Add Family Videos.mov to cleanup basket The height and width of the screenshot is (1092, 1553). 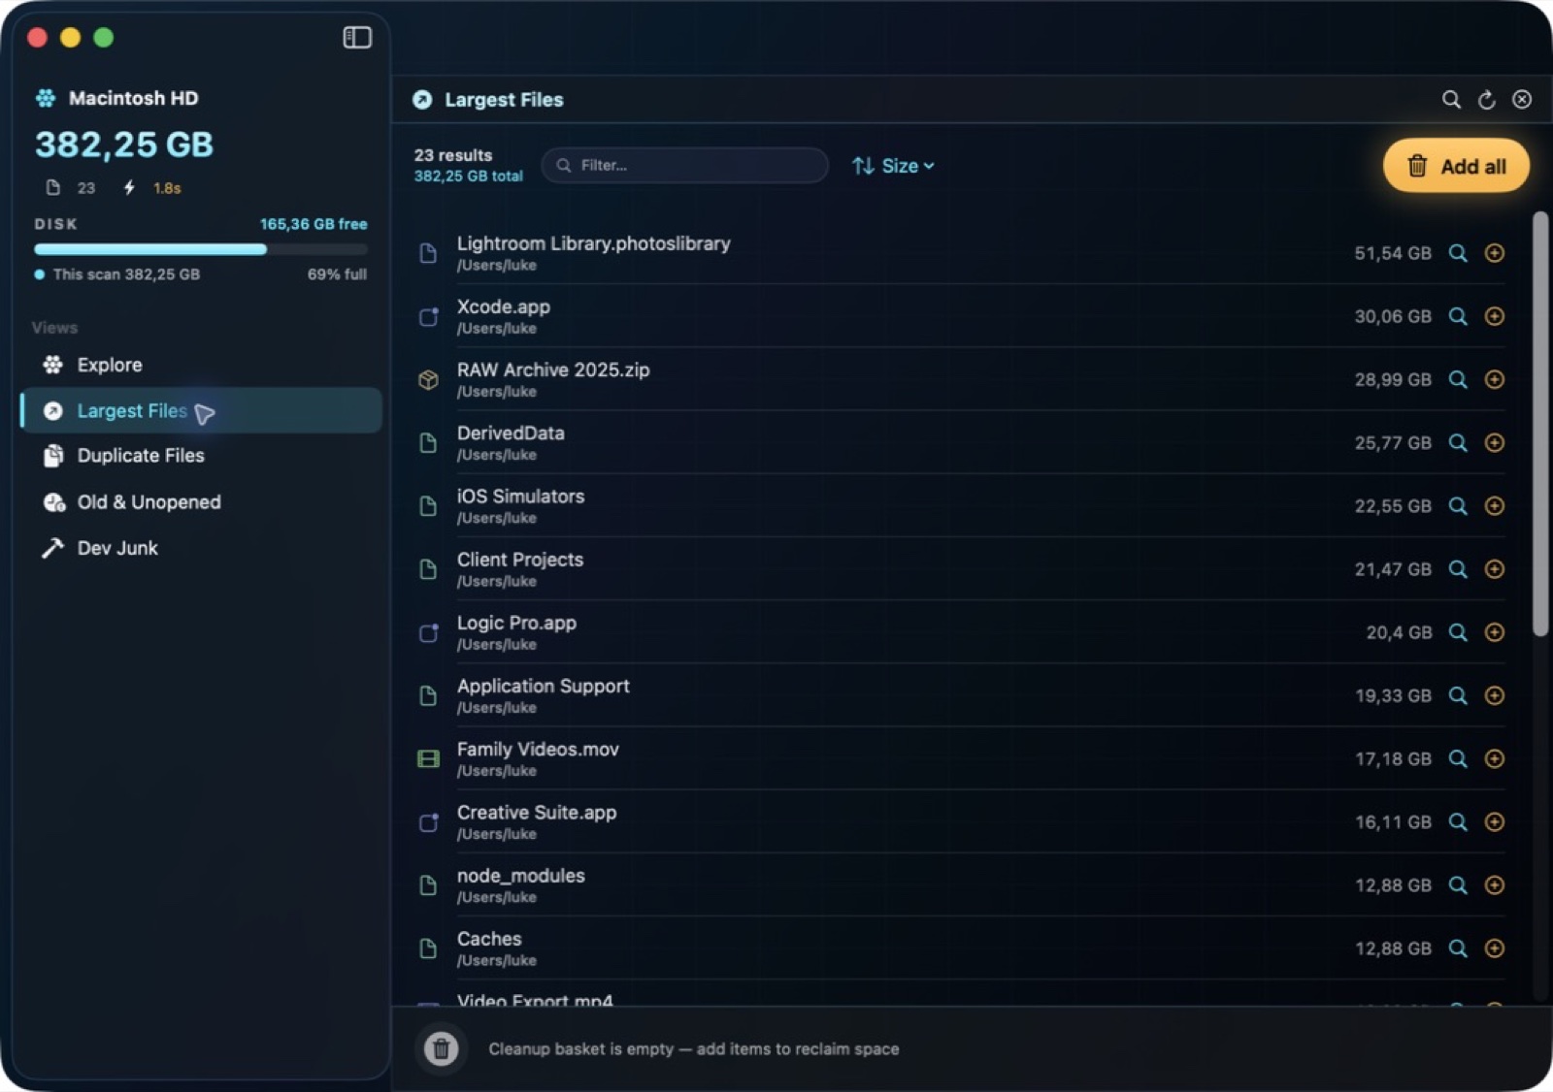(x=1495, y=758)
